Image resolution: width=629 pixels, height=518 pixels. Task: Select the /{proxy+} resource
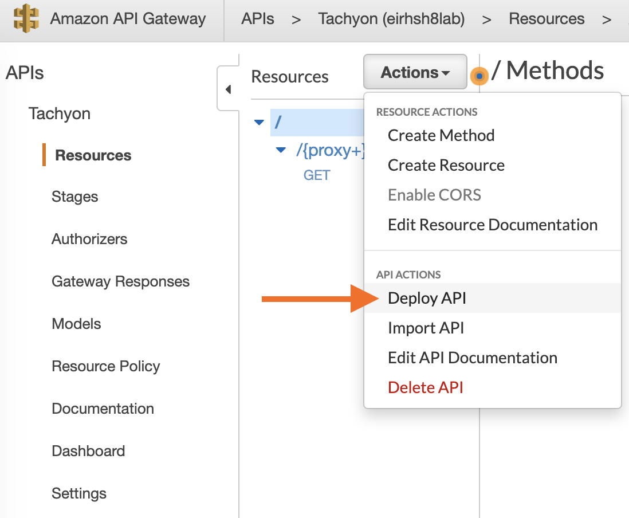coord(330,151)
